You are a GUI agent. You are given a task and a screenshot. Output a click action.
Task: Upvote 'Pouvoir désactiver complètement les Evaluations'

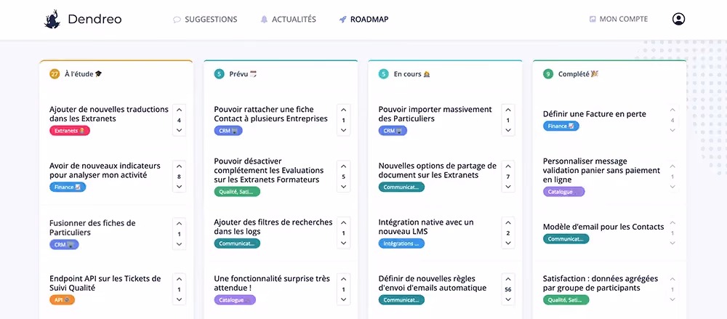tap(344, 167)
